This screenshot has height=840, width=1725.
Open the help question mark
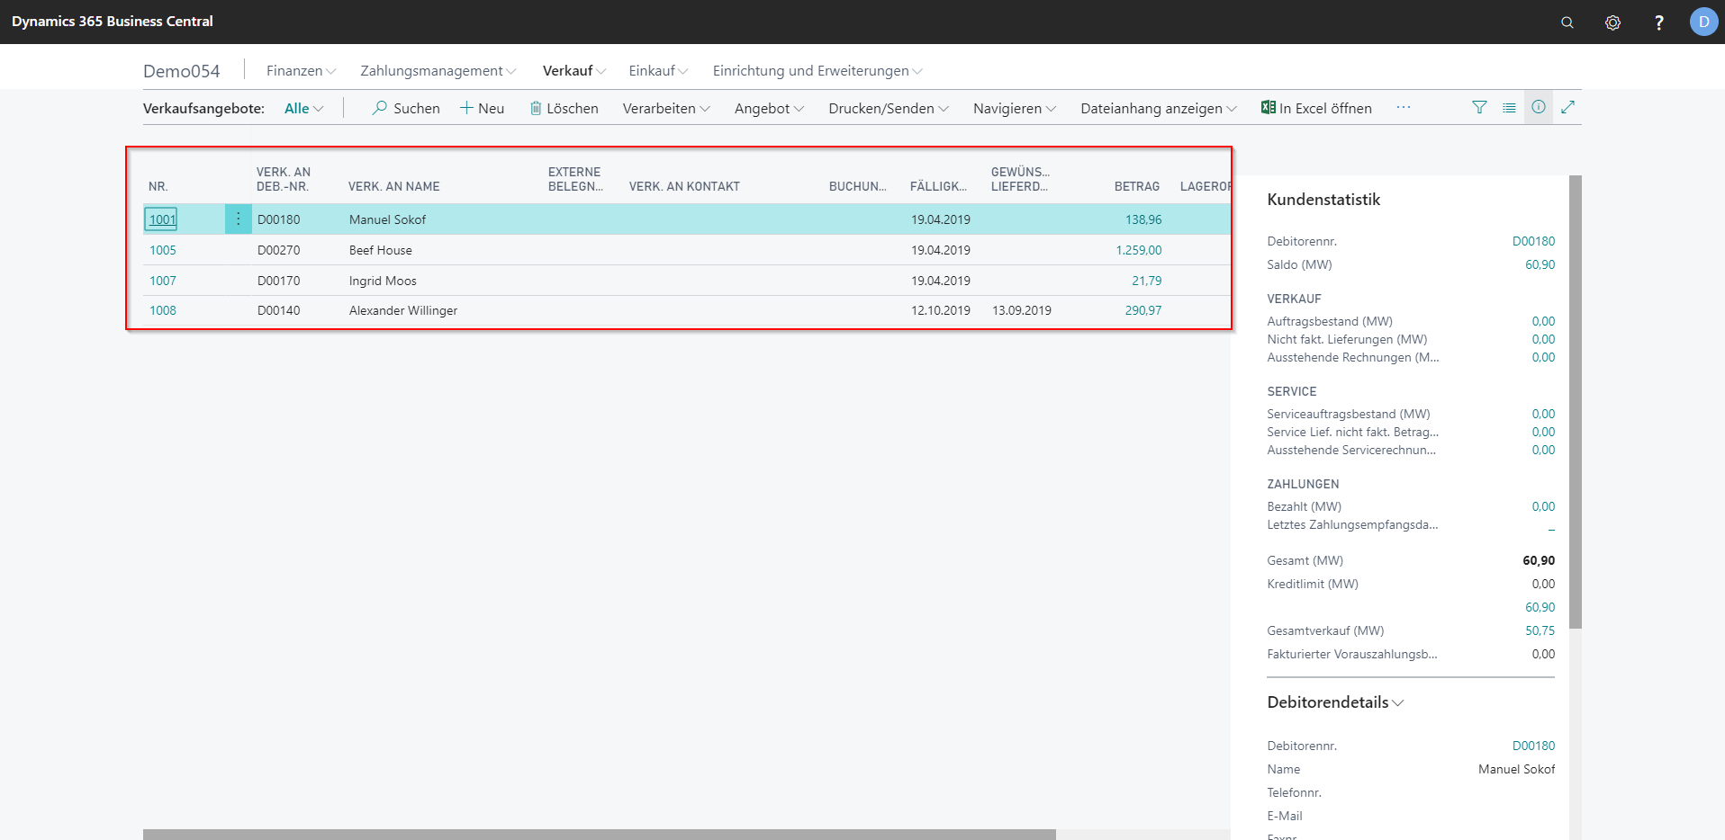(1658, 22)
